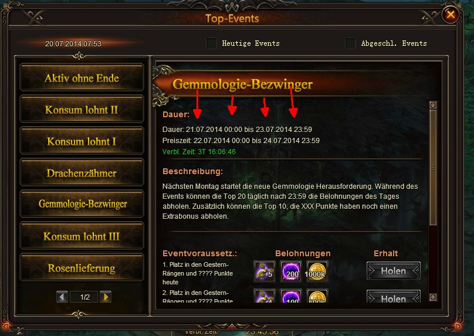Open the Rosenlieferung event
The image size is (474, 336).
coord(82,268)
